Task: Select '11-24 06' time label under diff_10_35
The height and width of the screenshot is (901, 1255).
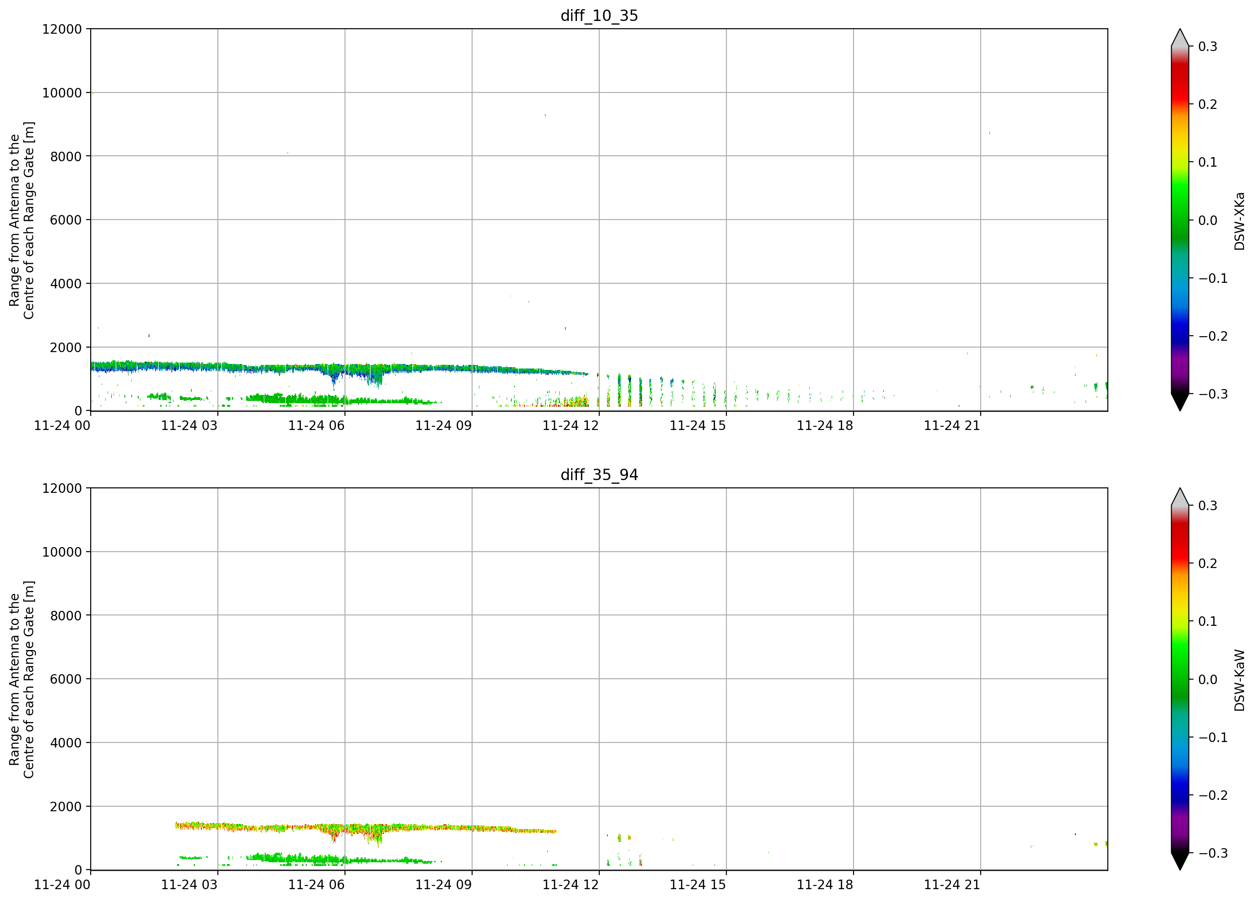Action: coord(317,425)
